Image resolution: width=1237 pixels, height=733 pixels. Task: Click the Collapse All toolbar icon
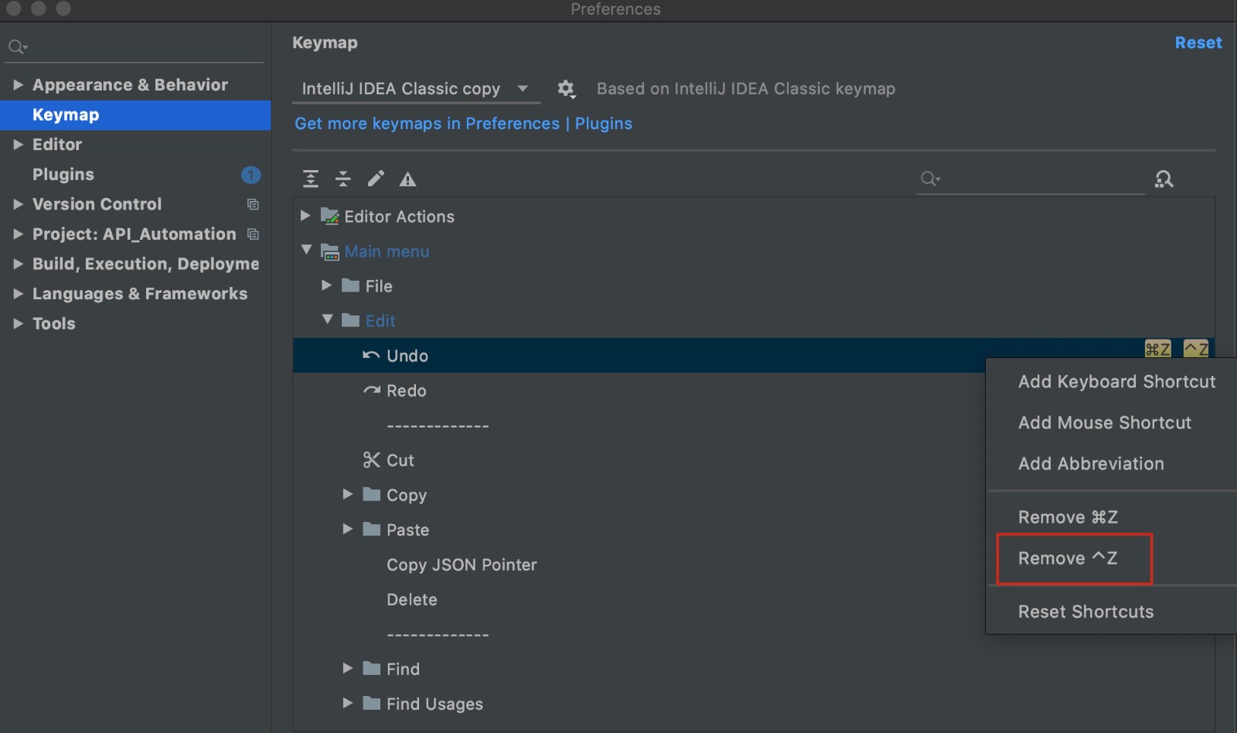343,179
